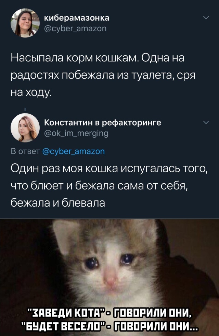Open the crying kitten meme image
This screenshot has width=219, height=336.
click(x=109, y=278)
